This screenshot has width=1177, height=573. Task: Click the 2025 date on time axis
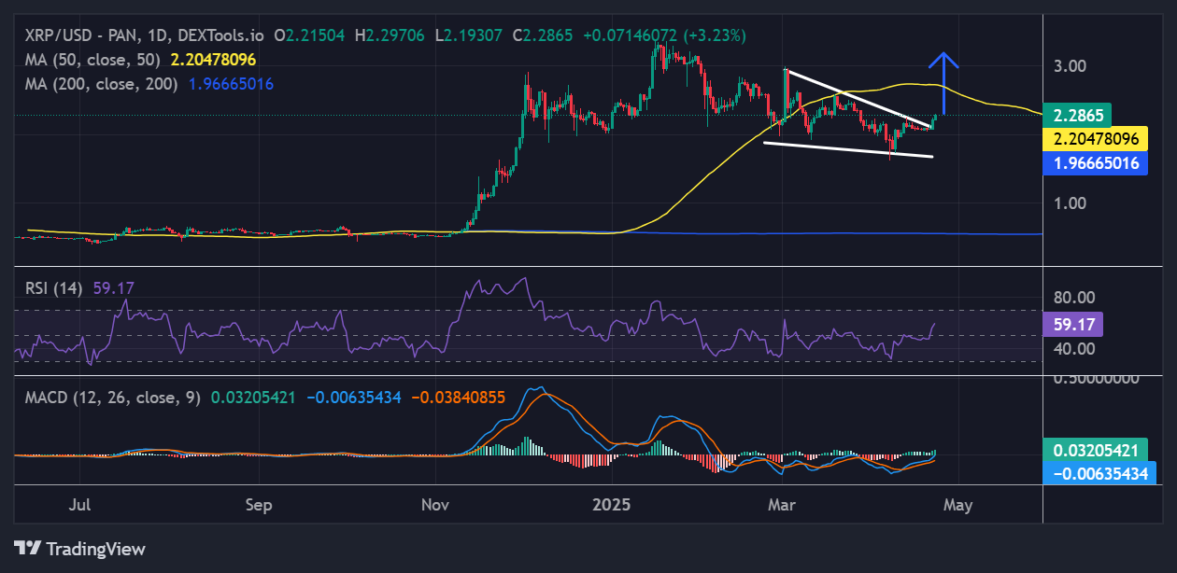point(613,505)
